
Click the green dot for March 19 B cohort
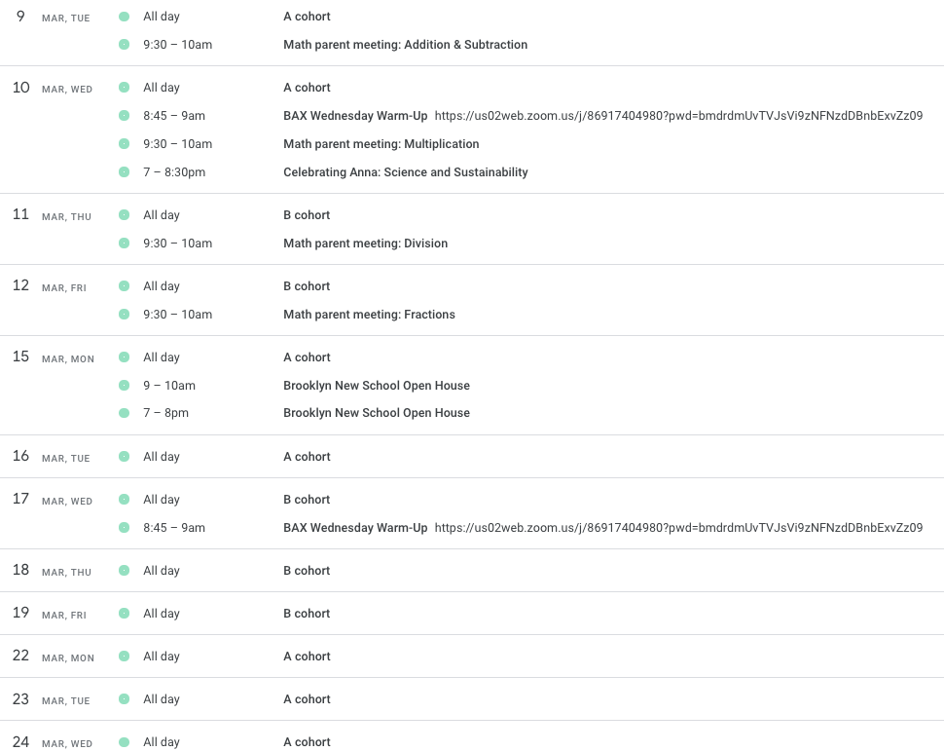point(124,614)
